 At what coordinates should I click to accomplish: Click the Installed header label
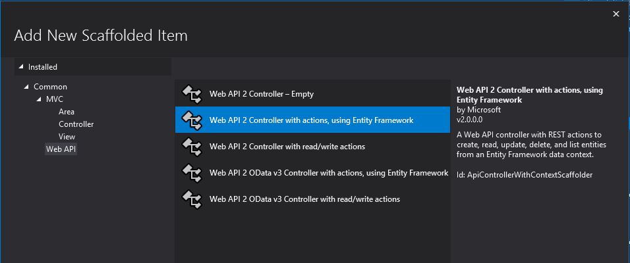43,67
